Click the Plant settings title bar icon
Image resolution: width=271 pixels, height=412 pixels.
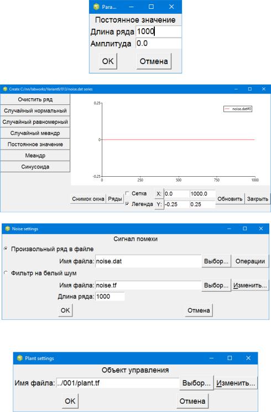click(x=20, y=358)
